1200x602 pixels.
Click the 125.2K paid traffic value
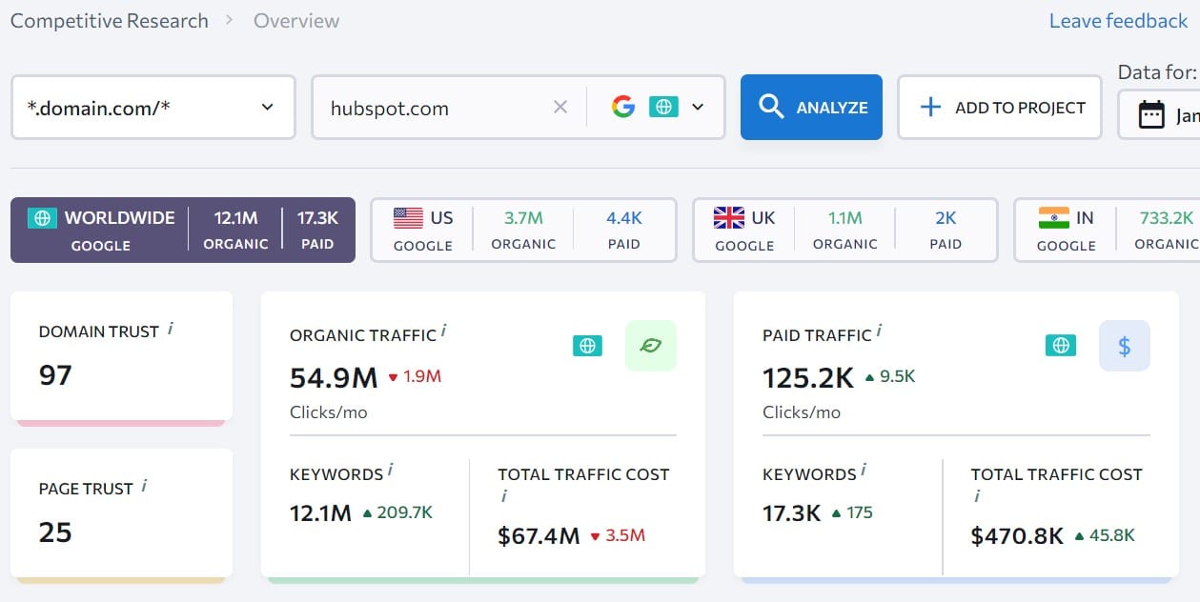pos(808,377)
